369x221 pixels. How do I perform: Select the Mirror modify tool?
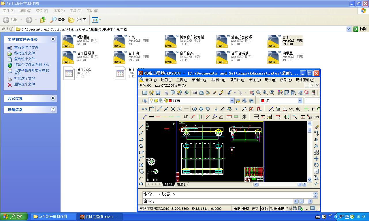coord(316,140)
